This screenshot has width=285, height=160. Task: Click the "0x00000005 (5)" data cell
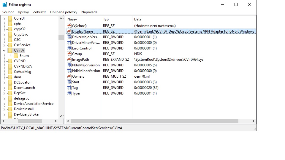145,65
